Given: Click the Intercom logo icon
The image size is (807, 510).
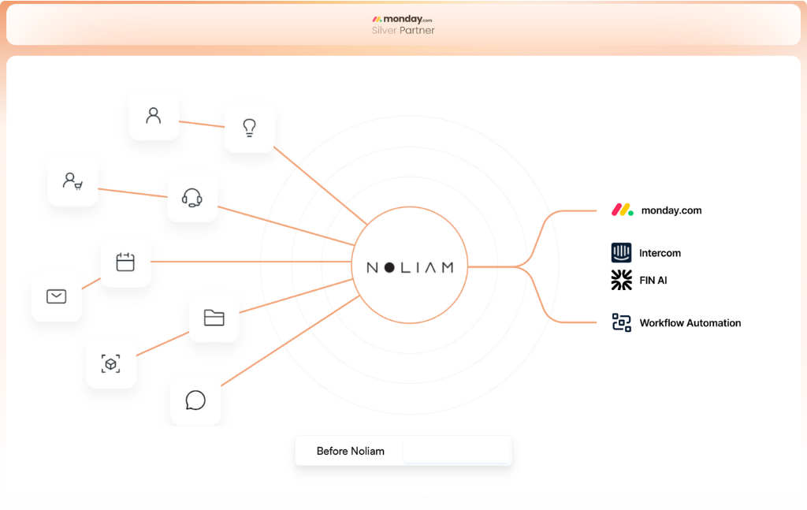Looking at the screenshot, I should tap(621, 253).
